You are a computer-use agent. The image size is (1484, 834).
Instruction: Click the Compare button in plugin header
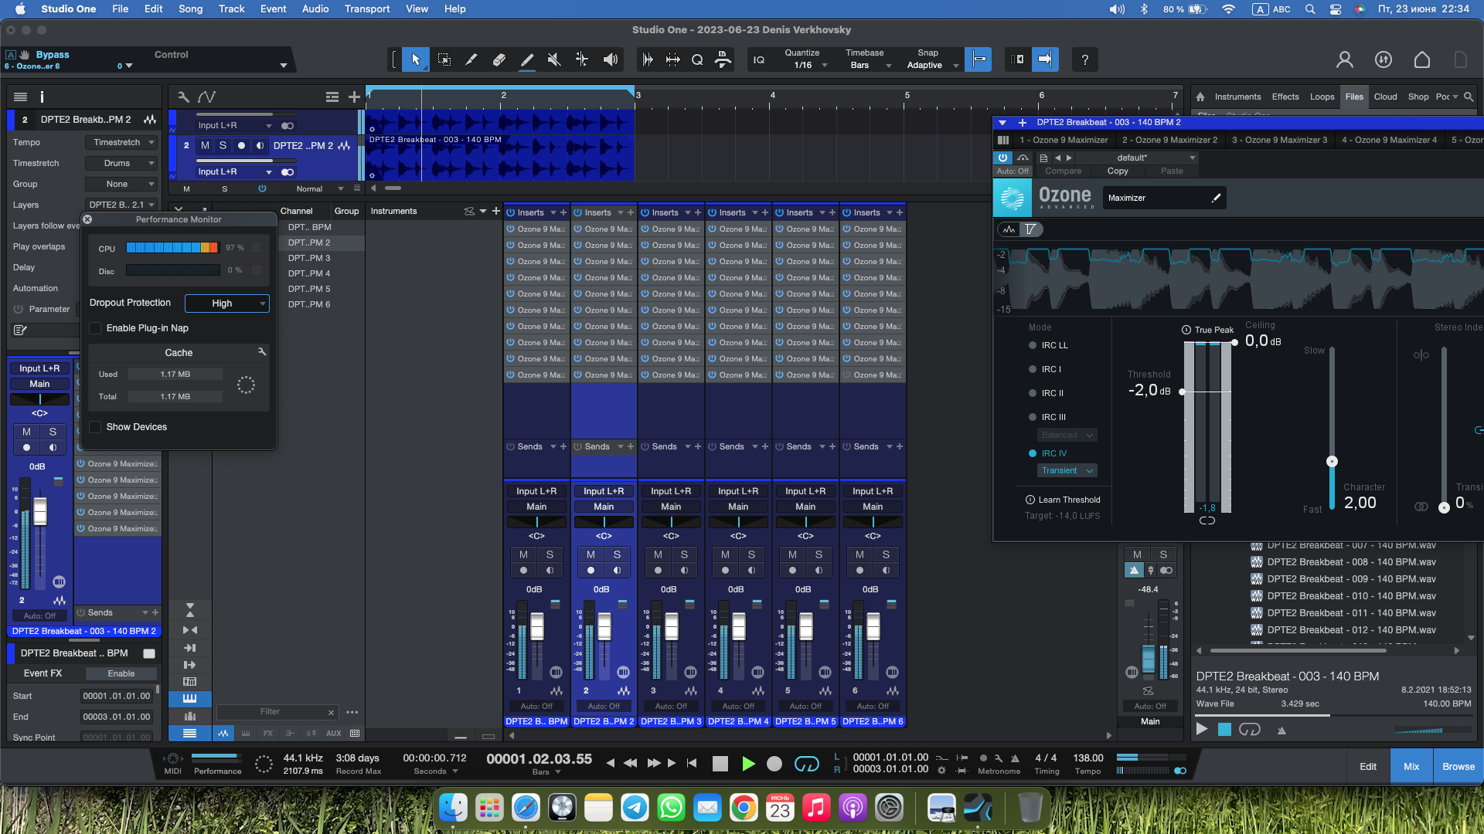[x=1064, y=171]
